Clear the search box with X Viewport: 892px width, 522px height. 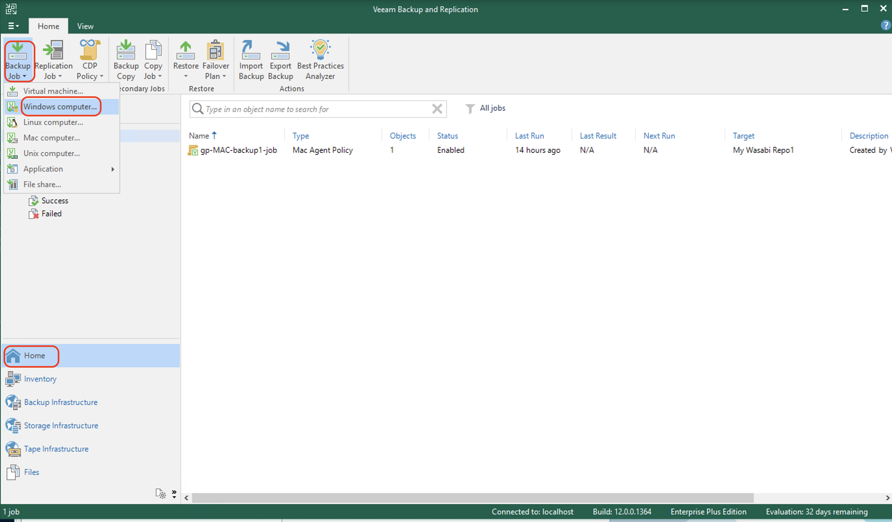437,109
